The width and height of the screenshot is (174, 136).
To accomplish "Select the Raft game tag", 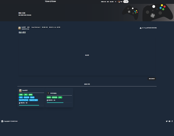I will point(21,97).
